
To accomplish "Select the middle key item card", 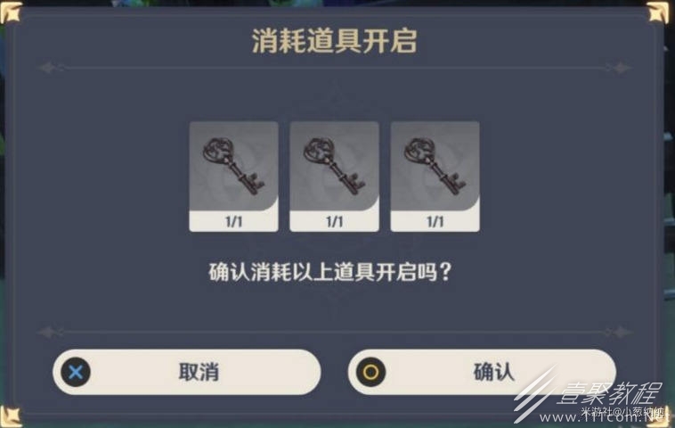I will point(335,177).
